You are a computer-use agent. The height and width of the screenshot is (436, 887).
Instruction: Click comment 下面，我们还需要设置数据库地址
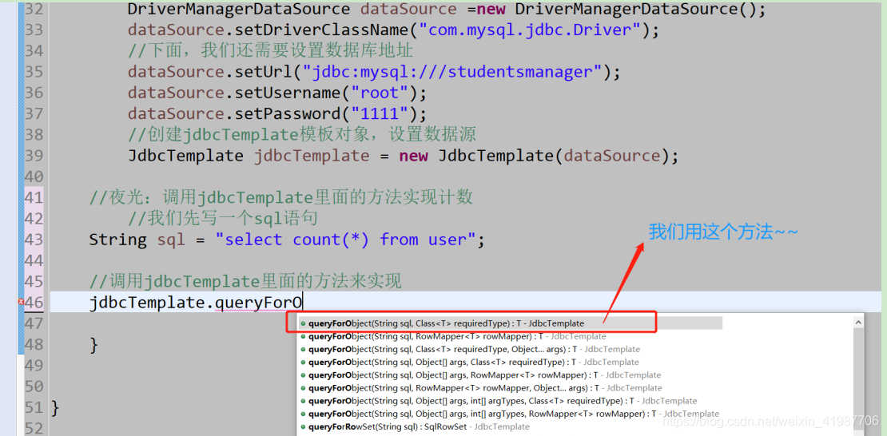(x=270, y=51)
